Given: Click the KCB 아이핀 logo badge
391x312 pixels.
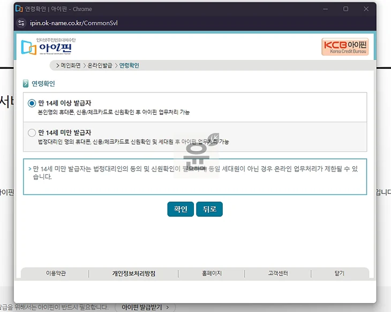Looking at the screenshot, I should (x=344, y=47).
